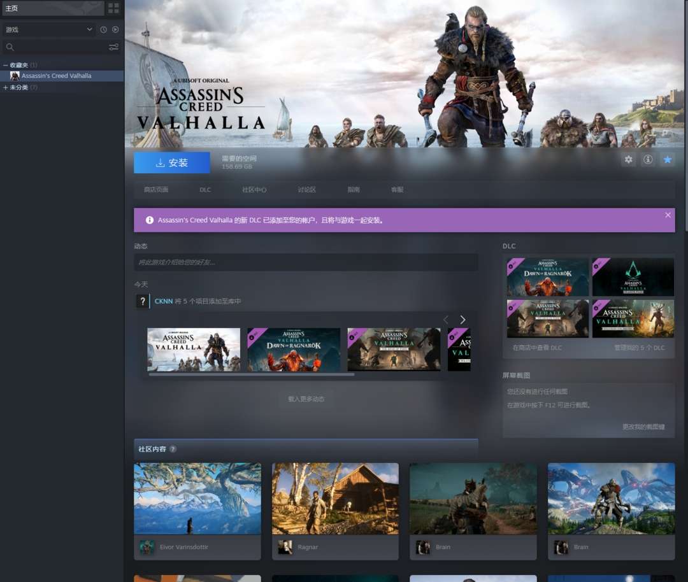Viewport: 688px width, 582px height.
Task: Click 在商店中查看 DLC link
Action: point(537,348)
